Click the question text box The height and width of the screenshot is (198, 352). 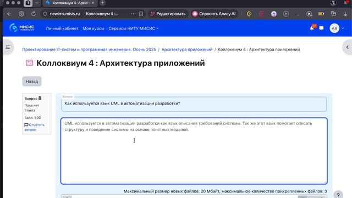coord(194,104)
